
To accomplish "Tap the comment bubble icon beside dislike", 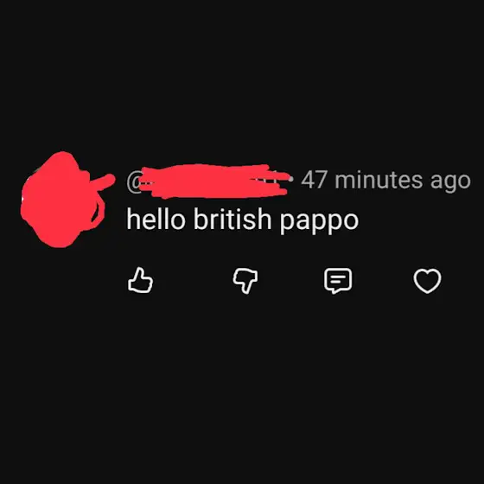I will tap(338, 281).
